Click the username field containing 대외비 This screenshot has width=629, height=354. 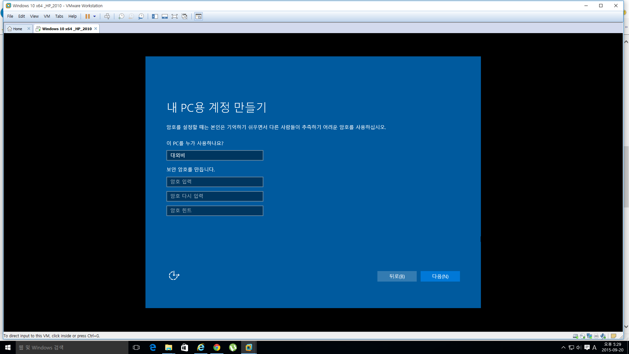tap(215, 155)
